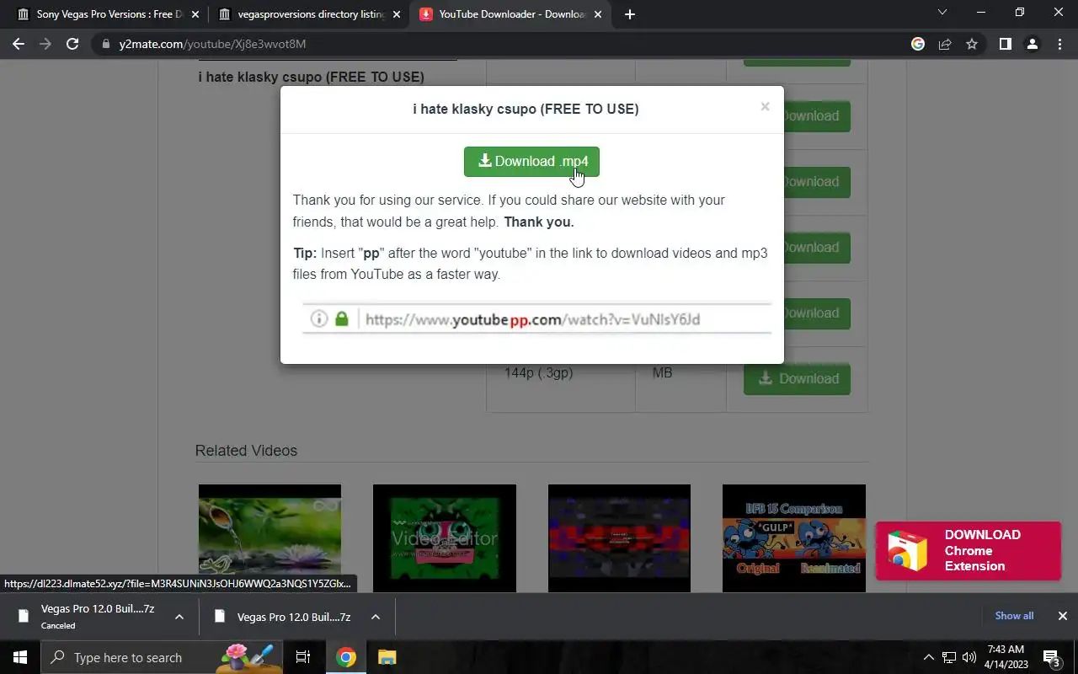Screen dimensions: 1078x674
Task: Share this page via toolbar icon
Action: 945,44
